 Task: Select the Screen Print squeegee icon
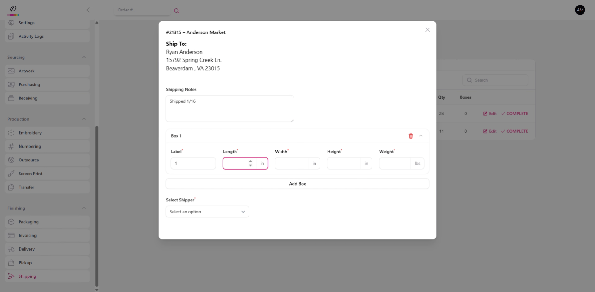point(11,174)
